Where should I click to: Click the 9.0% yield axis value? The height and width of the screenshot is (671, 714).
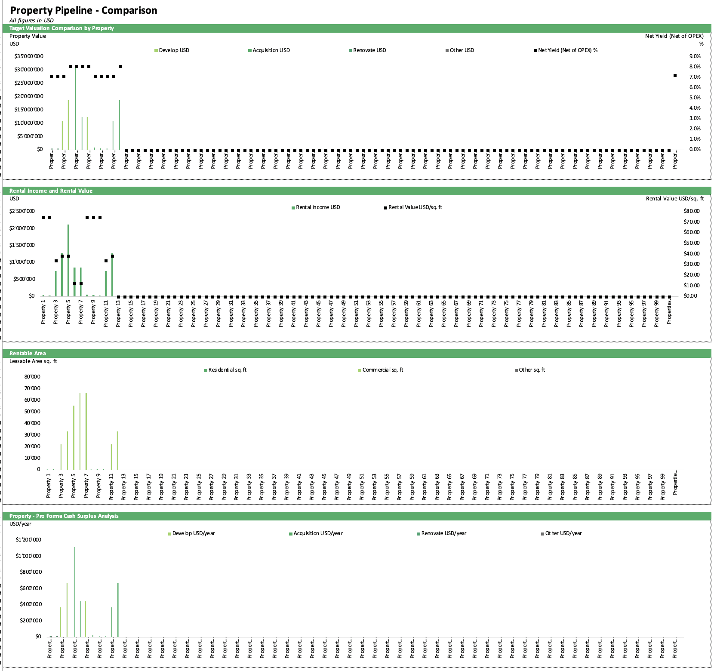(695, 56)
